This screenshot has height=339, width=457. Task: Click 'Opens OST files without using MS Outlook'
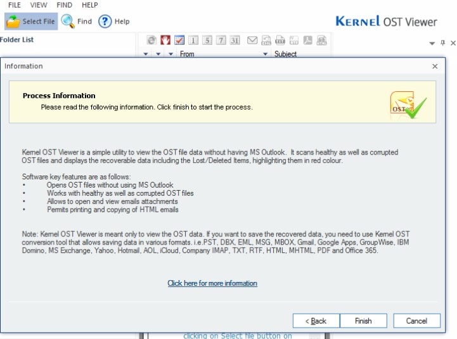click(x=110, y=185)
